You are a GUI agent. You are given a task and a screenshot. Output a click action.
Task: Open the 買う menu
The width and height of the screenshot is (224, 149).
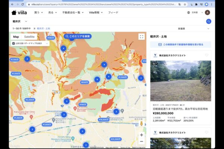pos(38,13)
